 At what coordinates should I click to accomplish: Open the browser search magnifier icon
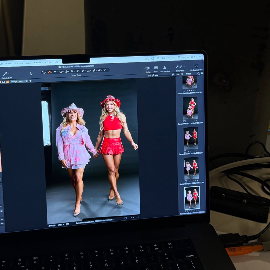click(x=198, y=74)
